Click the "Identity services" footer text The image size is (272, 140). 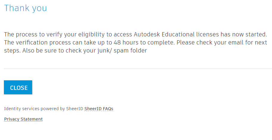click(21, 109)
